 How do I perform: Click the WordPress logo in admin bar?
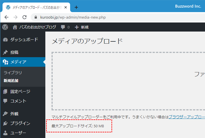(x=5, y=27)
